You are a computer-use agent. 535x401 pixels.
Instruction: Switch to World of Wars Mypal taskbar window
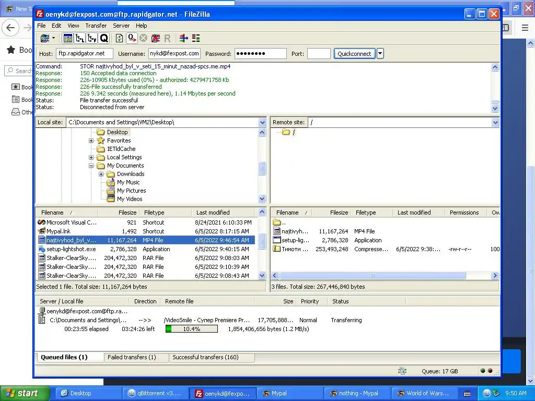tap(423, 393)
